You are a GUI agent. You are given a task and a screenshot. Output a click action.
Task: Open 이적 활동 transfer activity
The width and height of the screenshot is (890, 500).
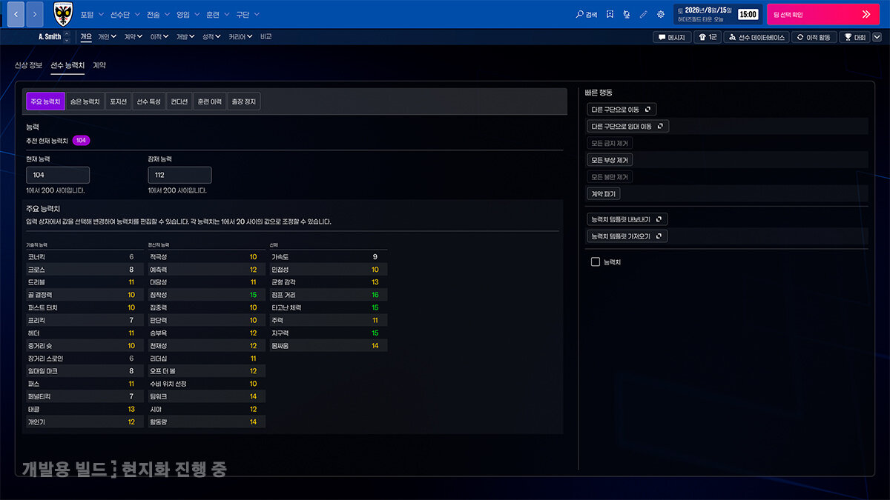click(814, 37)
